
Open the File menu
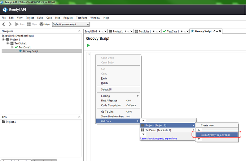4,18
